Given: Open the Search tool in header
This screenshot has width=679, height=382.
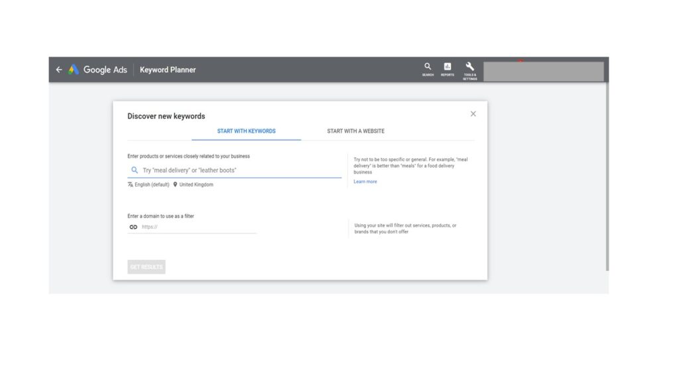Looking at the screenshot, I should [x=428, y=69].
